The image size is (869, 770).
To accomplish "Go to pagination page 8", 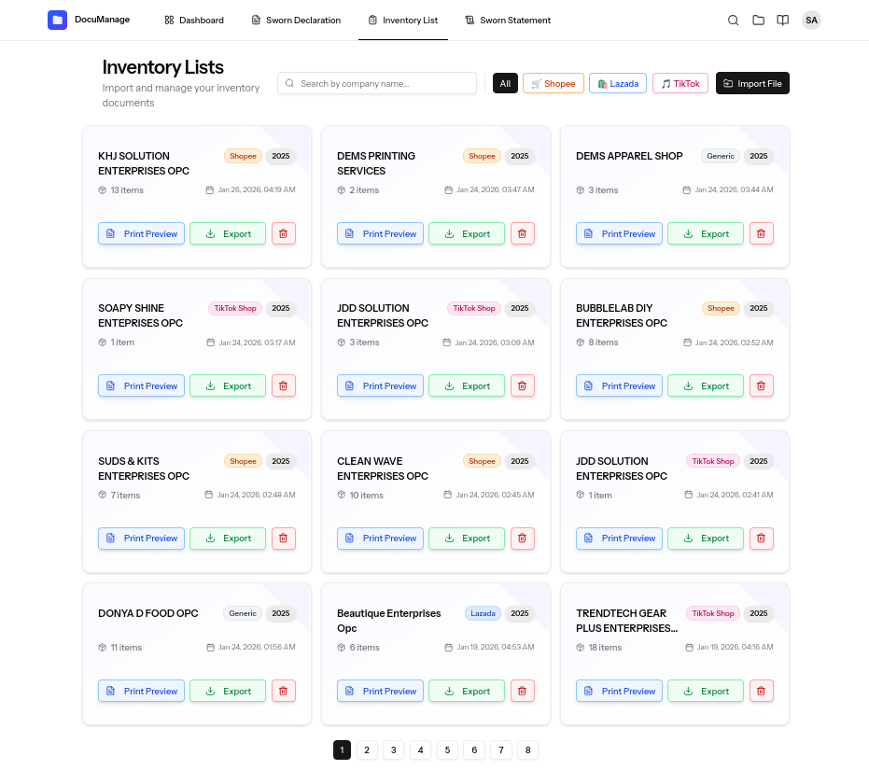I will (x=527, y=750).
